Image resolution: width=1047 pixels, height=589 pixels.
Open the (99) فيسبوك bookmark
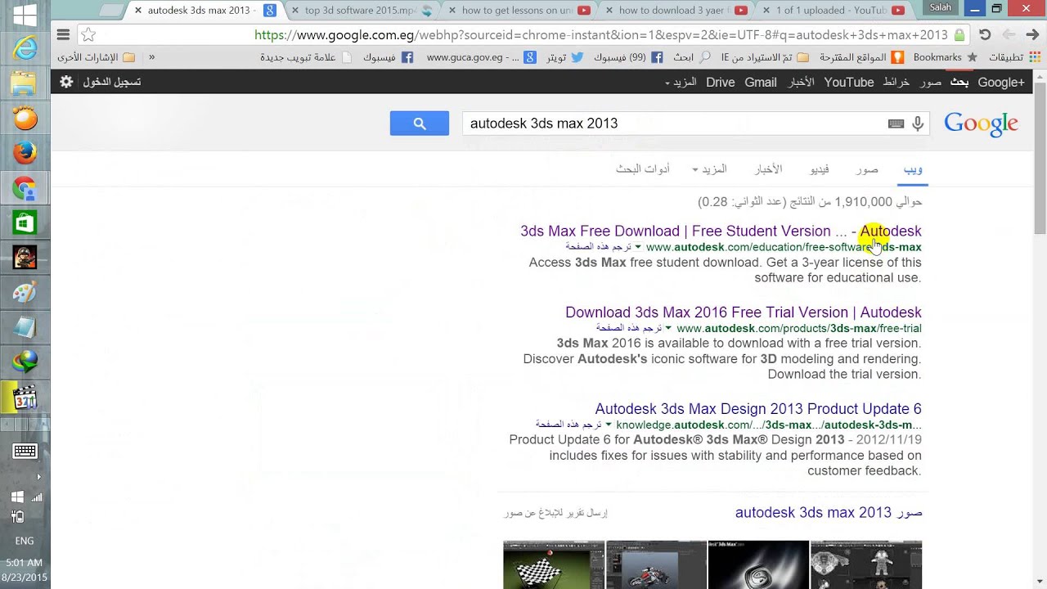tap(628, 57)
